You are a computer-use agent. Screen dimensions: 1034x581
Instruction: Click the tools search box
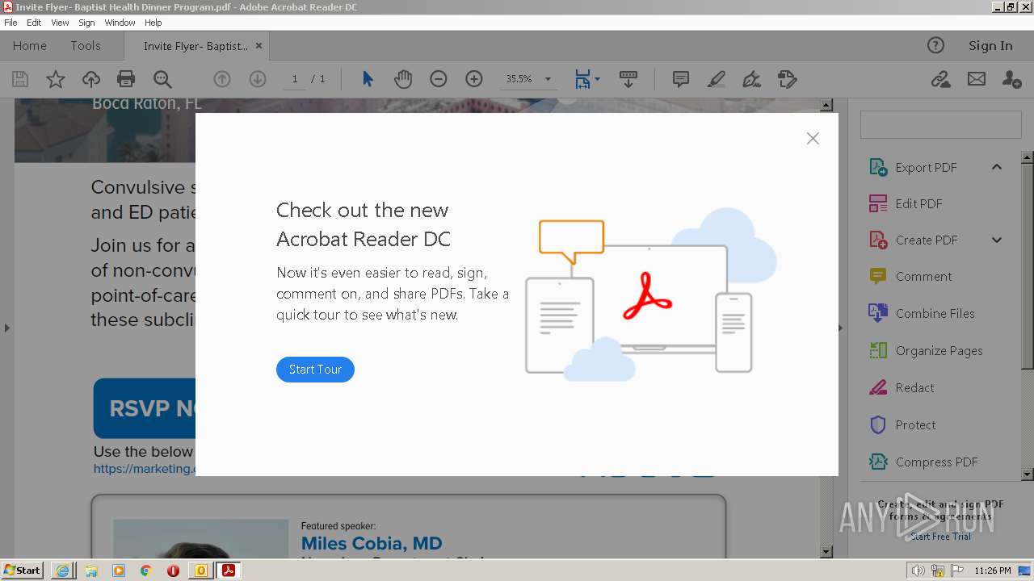(x=940, y=125)
